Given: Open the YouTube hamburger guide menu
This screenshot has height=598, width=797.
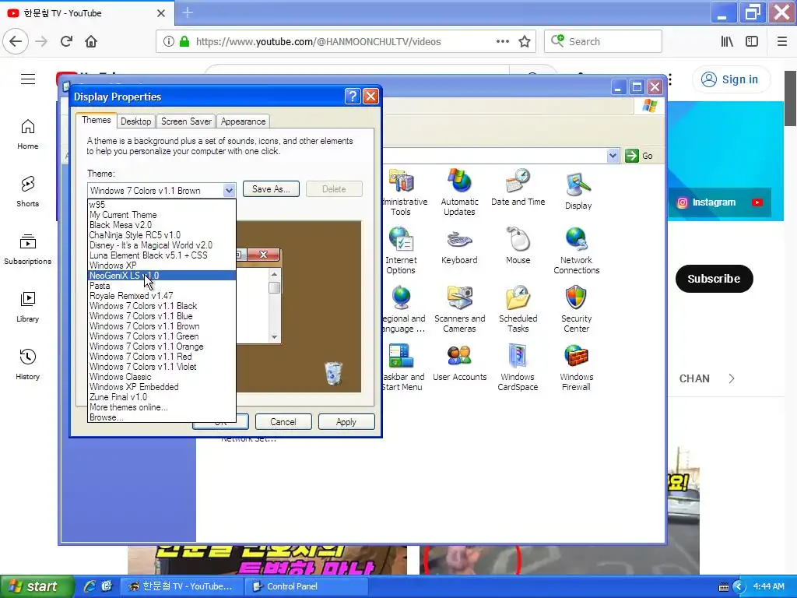Looking at the screenshot, I should pyautogui.click(x=28, y=79).
